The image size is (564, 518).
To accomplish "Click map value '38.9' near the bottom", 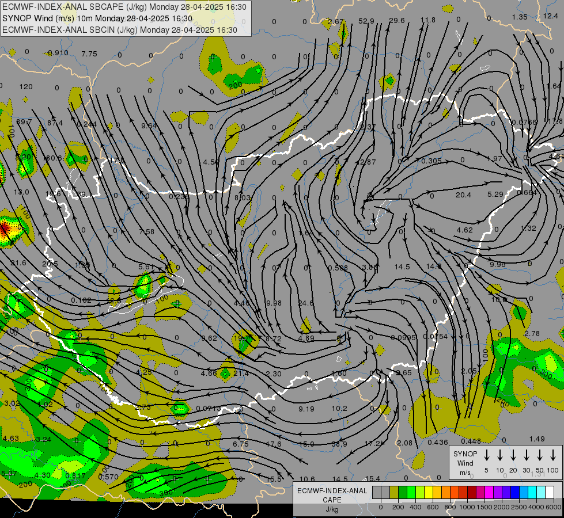I will tap(339, 444).
